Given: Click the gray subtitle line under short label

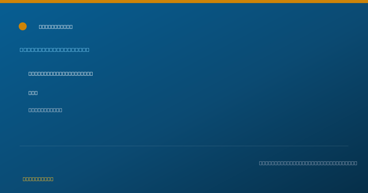Looking at the screenshot, I should [45, 110].
